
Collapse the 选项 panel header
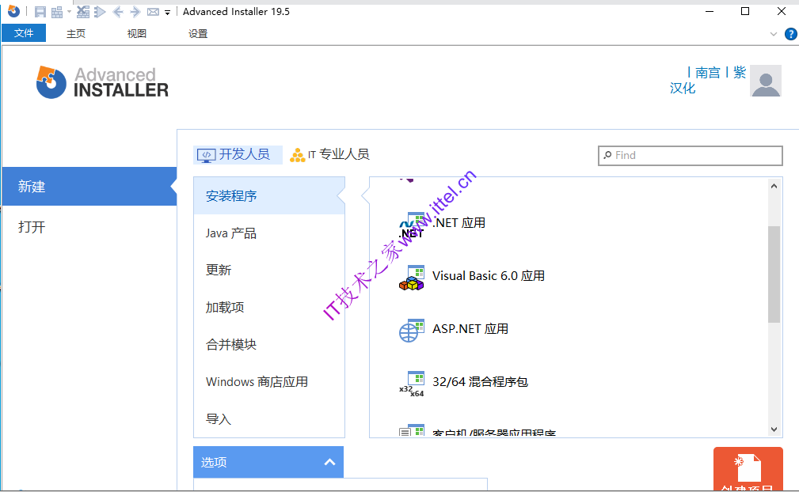[x=268, y=462]
